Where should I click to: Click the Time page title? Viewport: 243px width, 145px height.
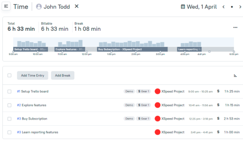pyautogui.click(x=21, y=7)
